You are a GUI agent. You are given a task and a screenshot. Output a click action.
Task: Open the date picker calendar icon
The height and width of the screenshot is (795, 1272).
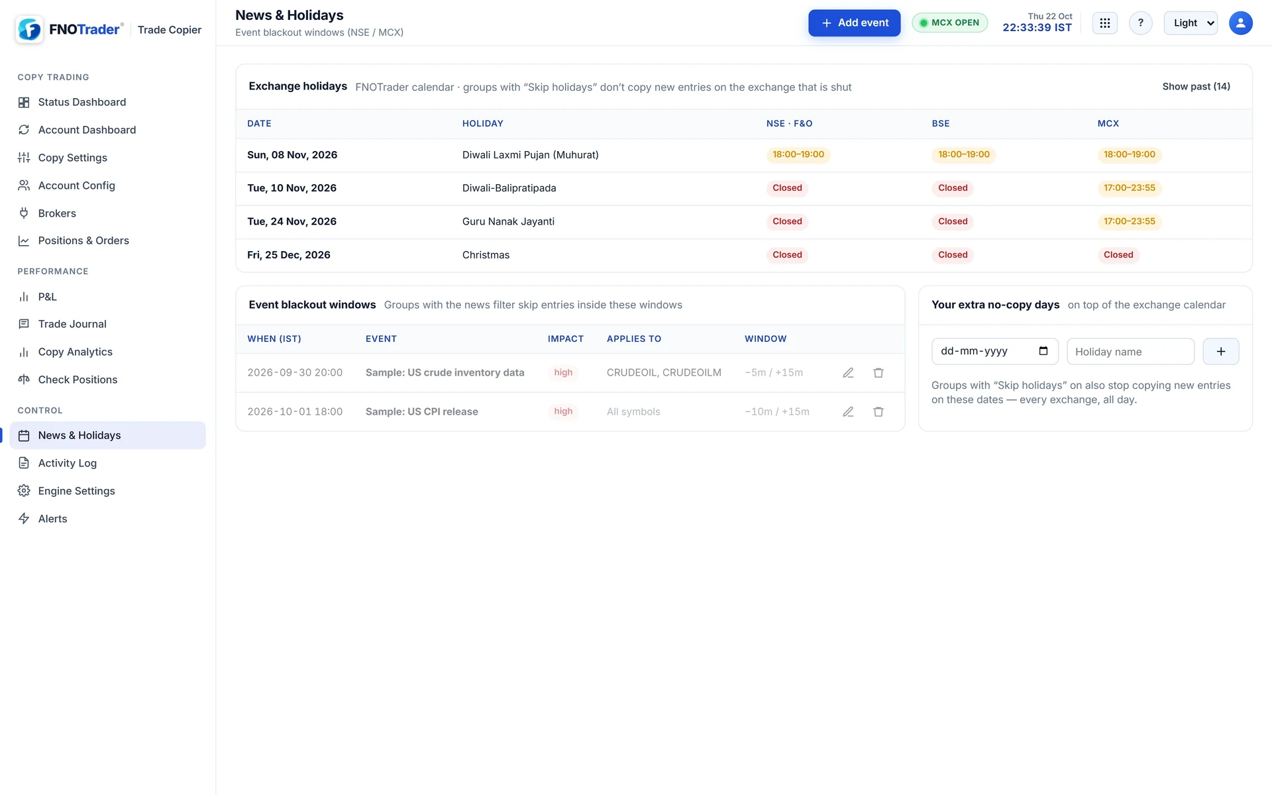point(1043,351)
